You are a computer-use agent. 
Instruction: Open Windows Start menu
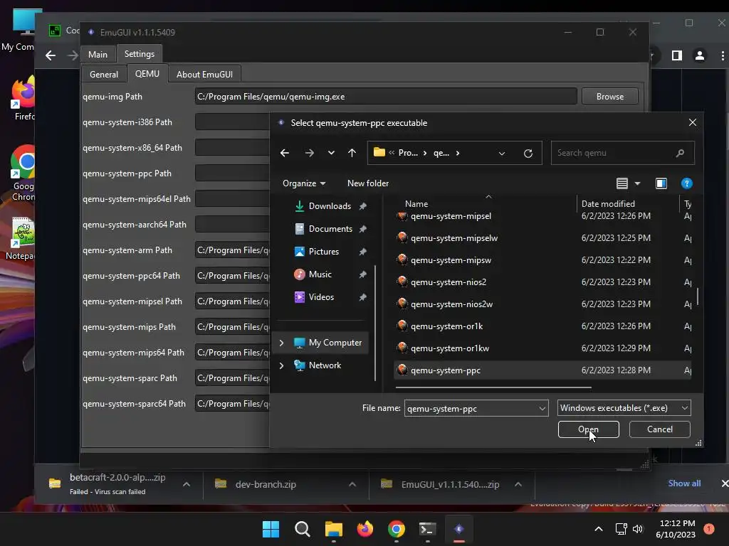[x=271, y=529]
